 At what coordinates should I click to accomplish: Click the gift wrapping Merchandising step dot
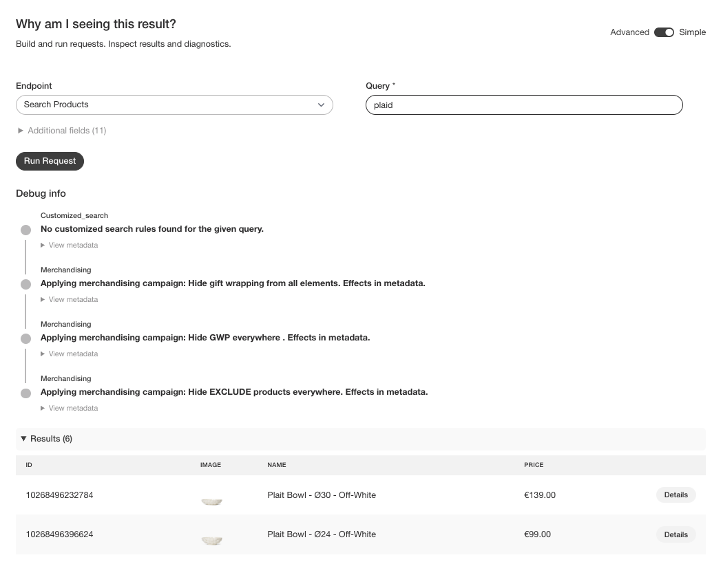tap(25, 284)
